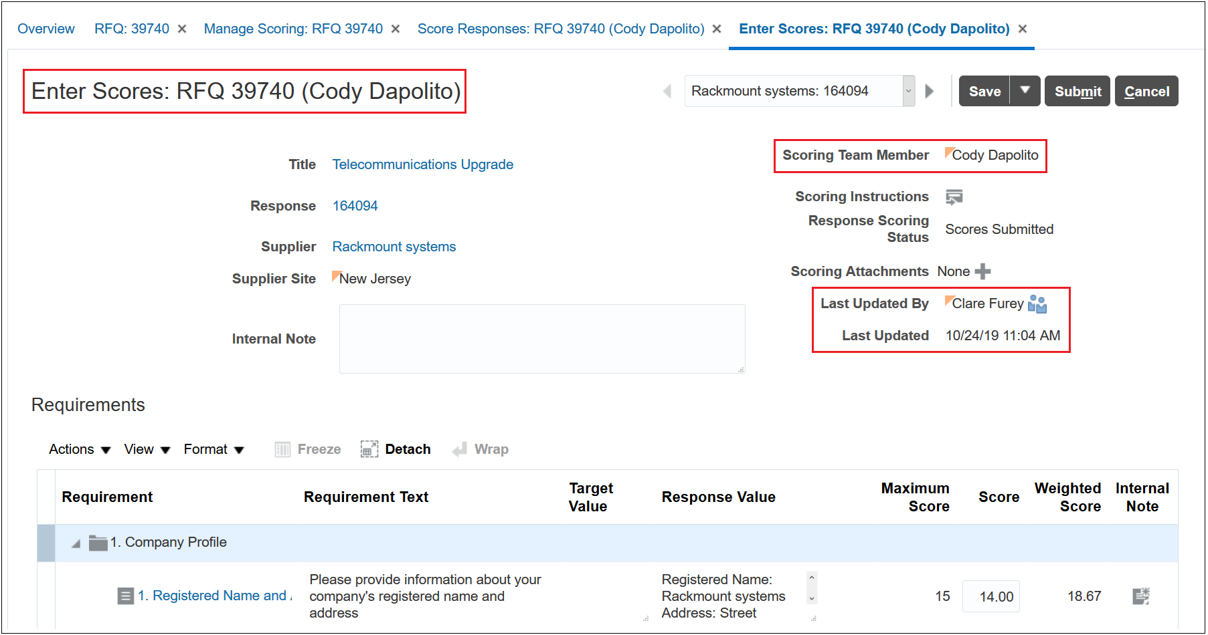Expand the Save button dropdown arrow
Viewport: 1208px width, 635px height.
point(1025,91)
